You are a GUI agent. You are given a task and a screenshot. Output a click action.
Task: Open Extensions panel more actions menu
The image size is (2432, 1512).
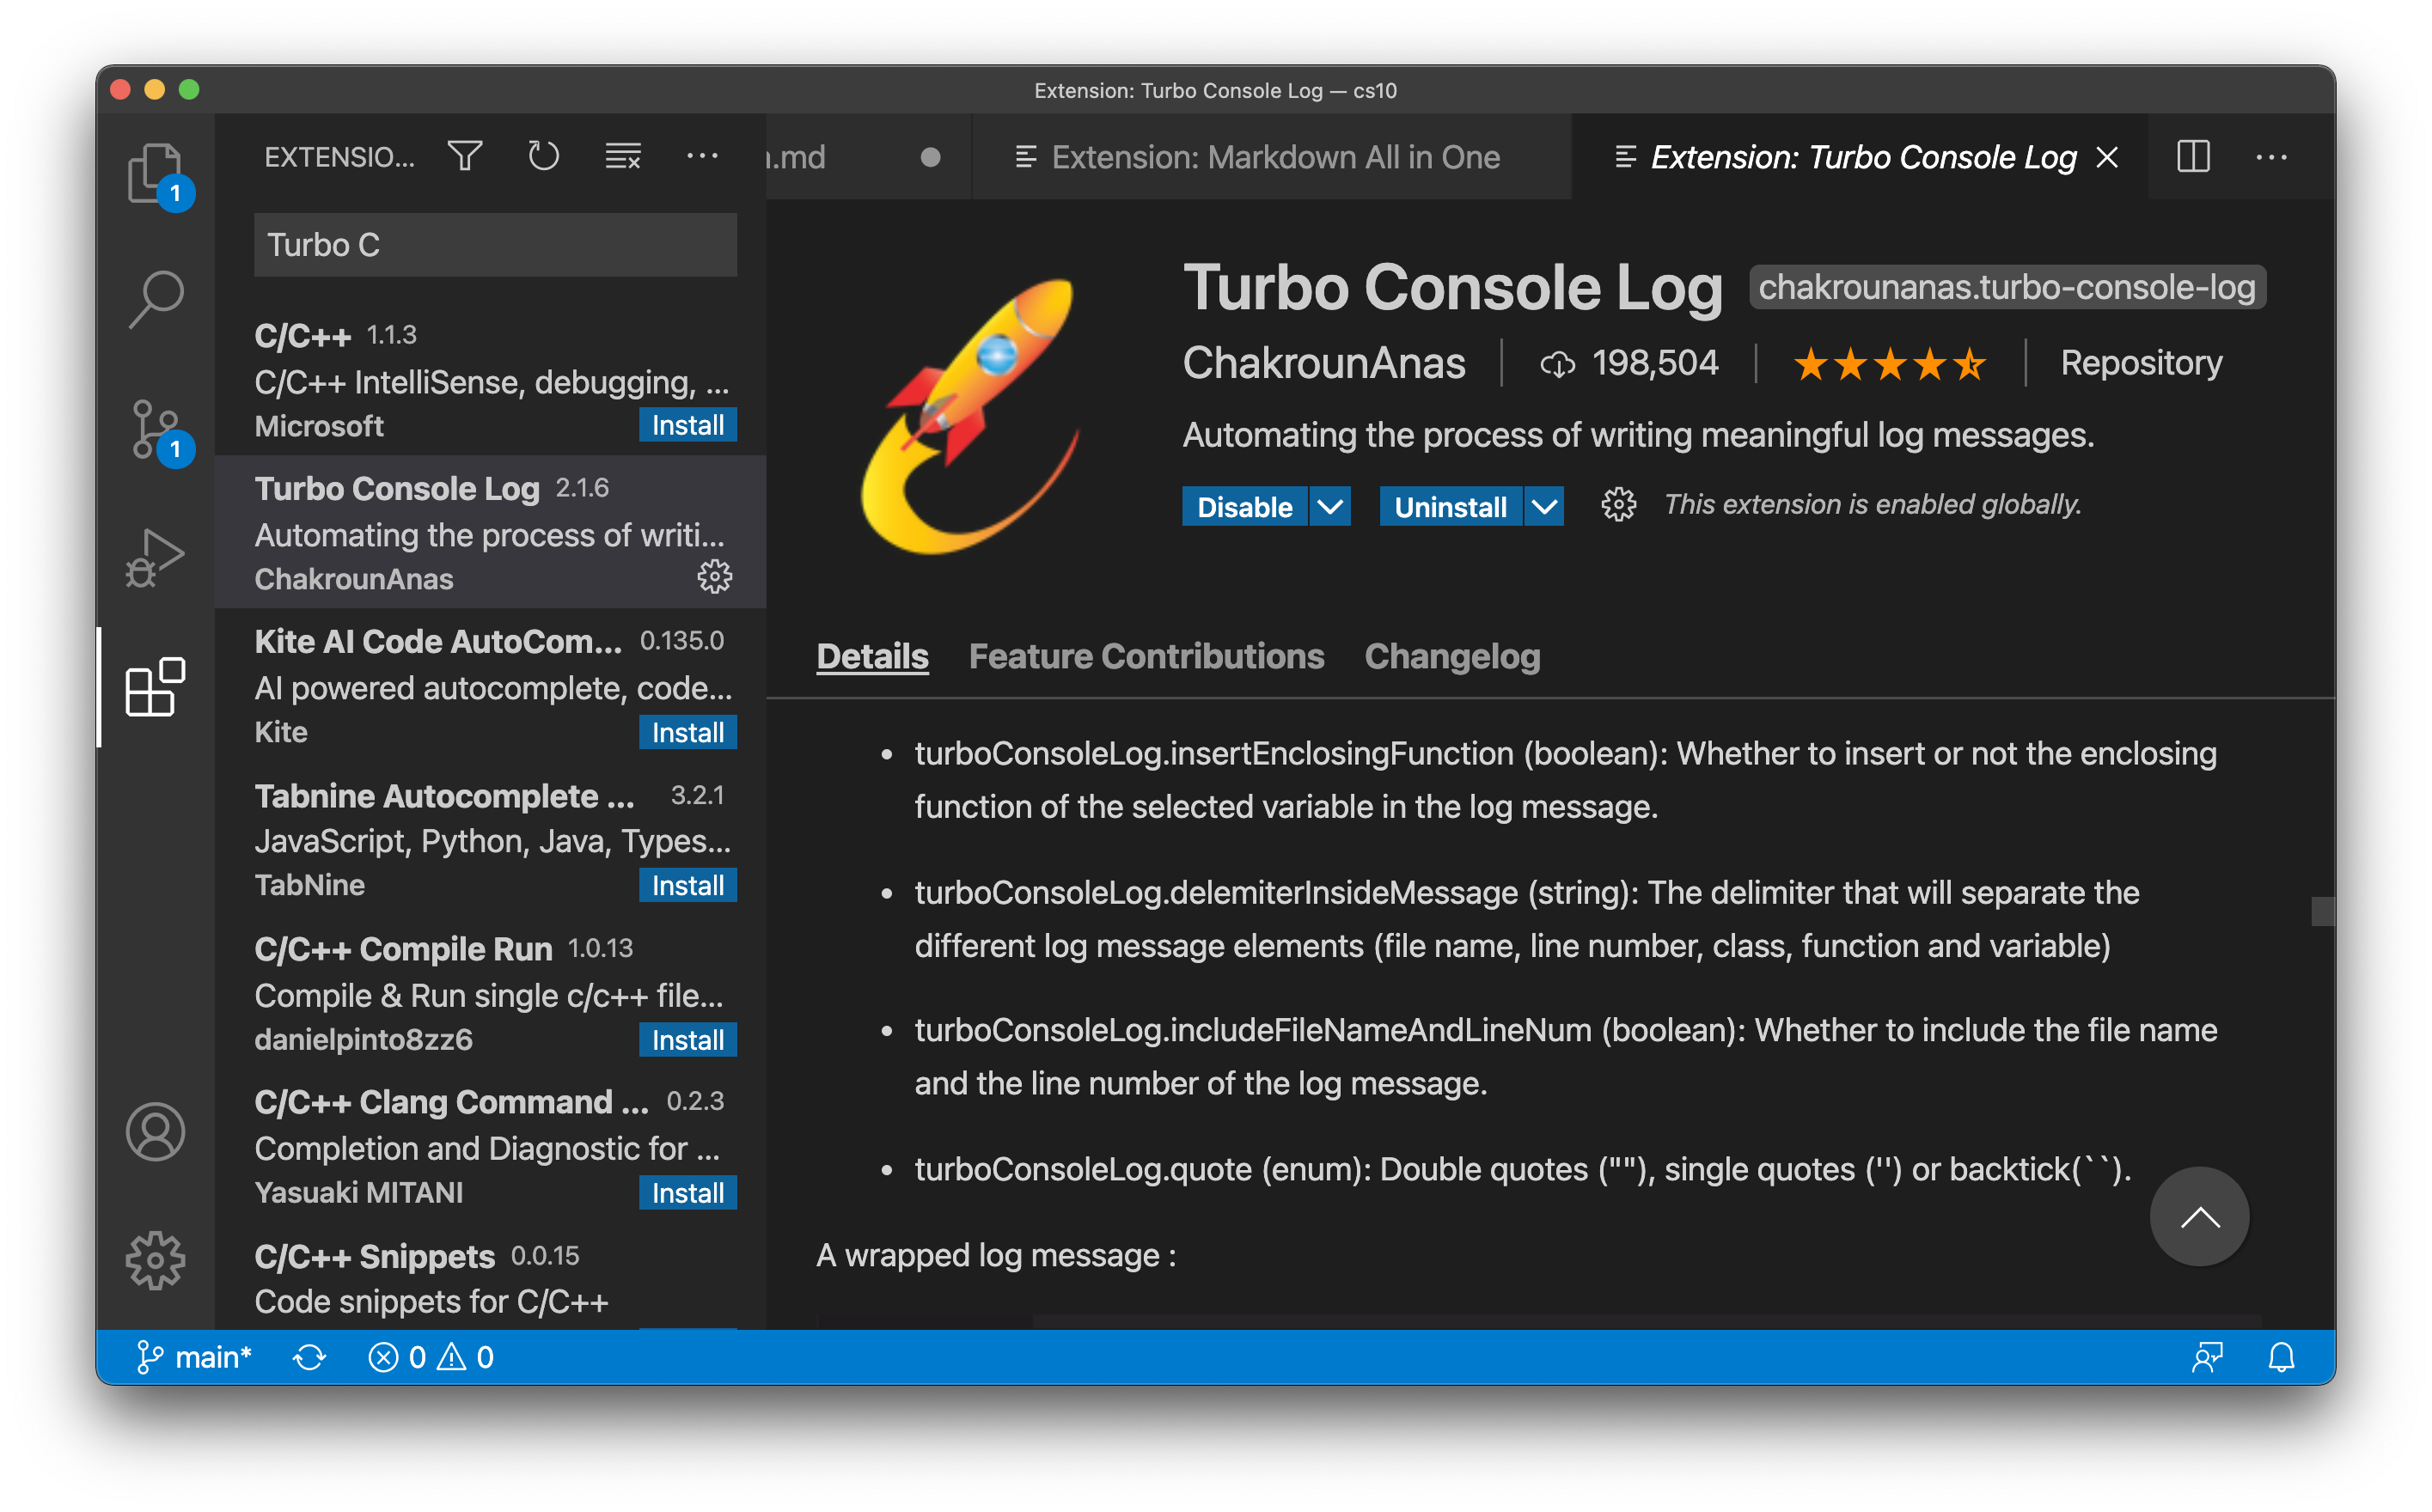click(x=702, y=156)
